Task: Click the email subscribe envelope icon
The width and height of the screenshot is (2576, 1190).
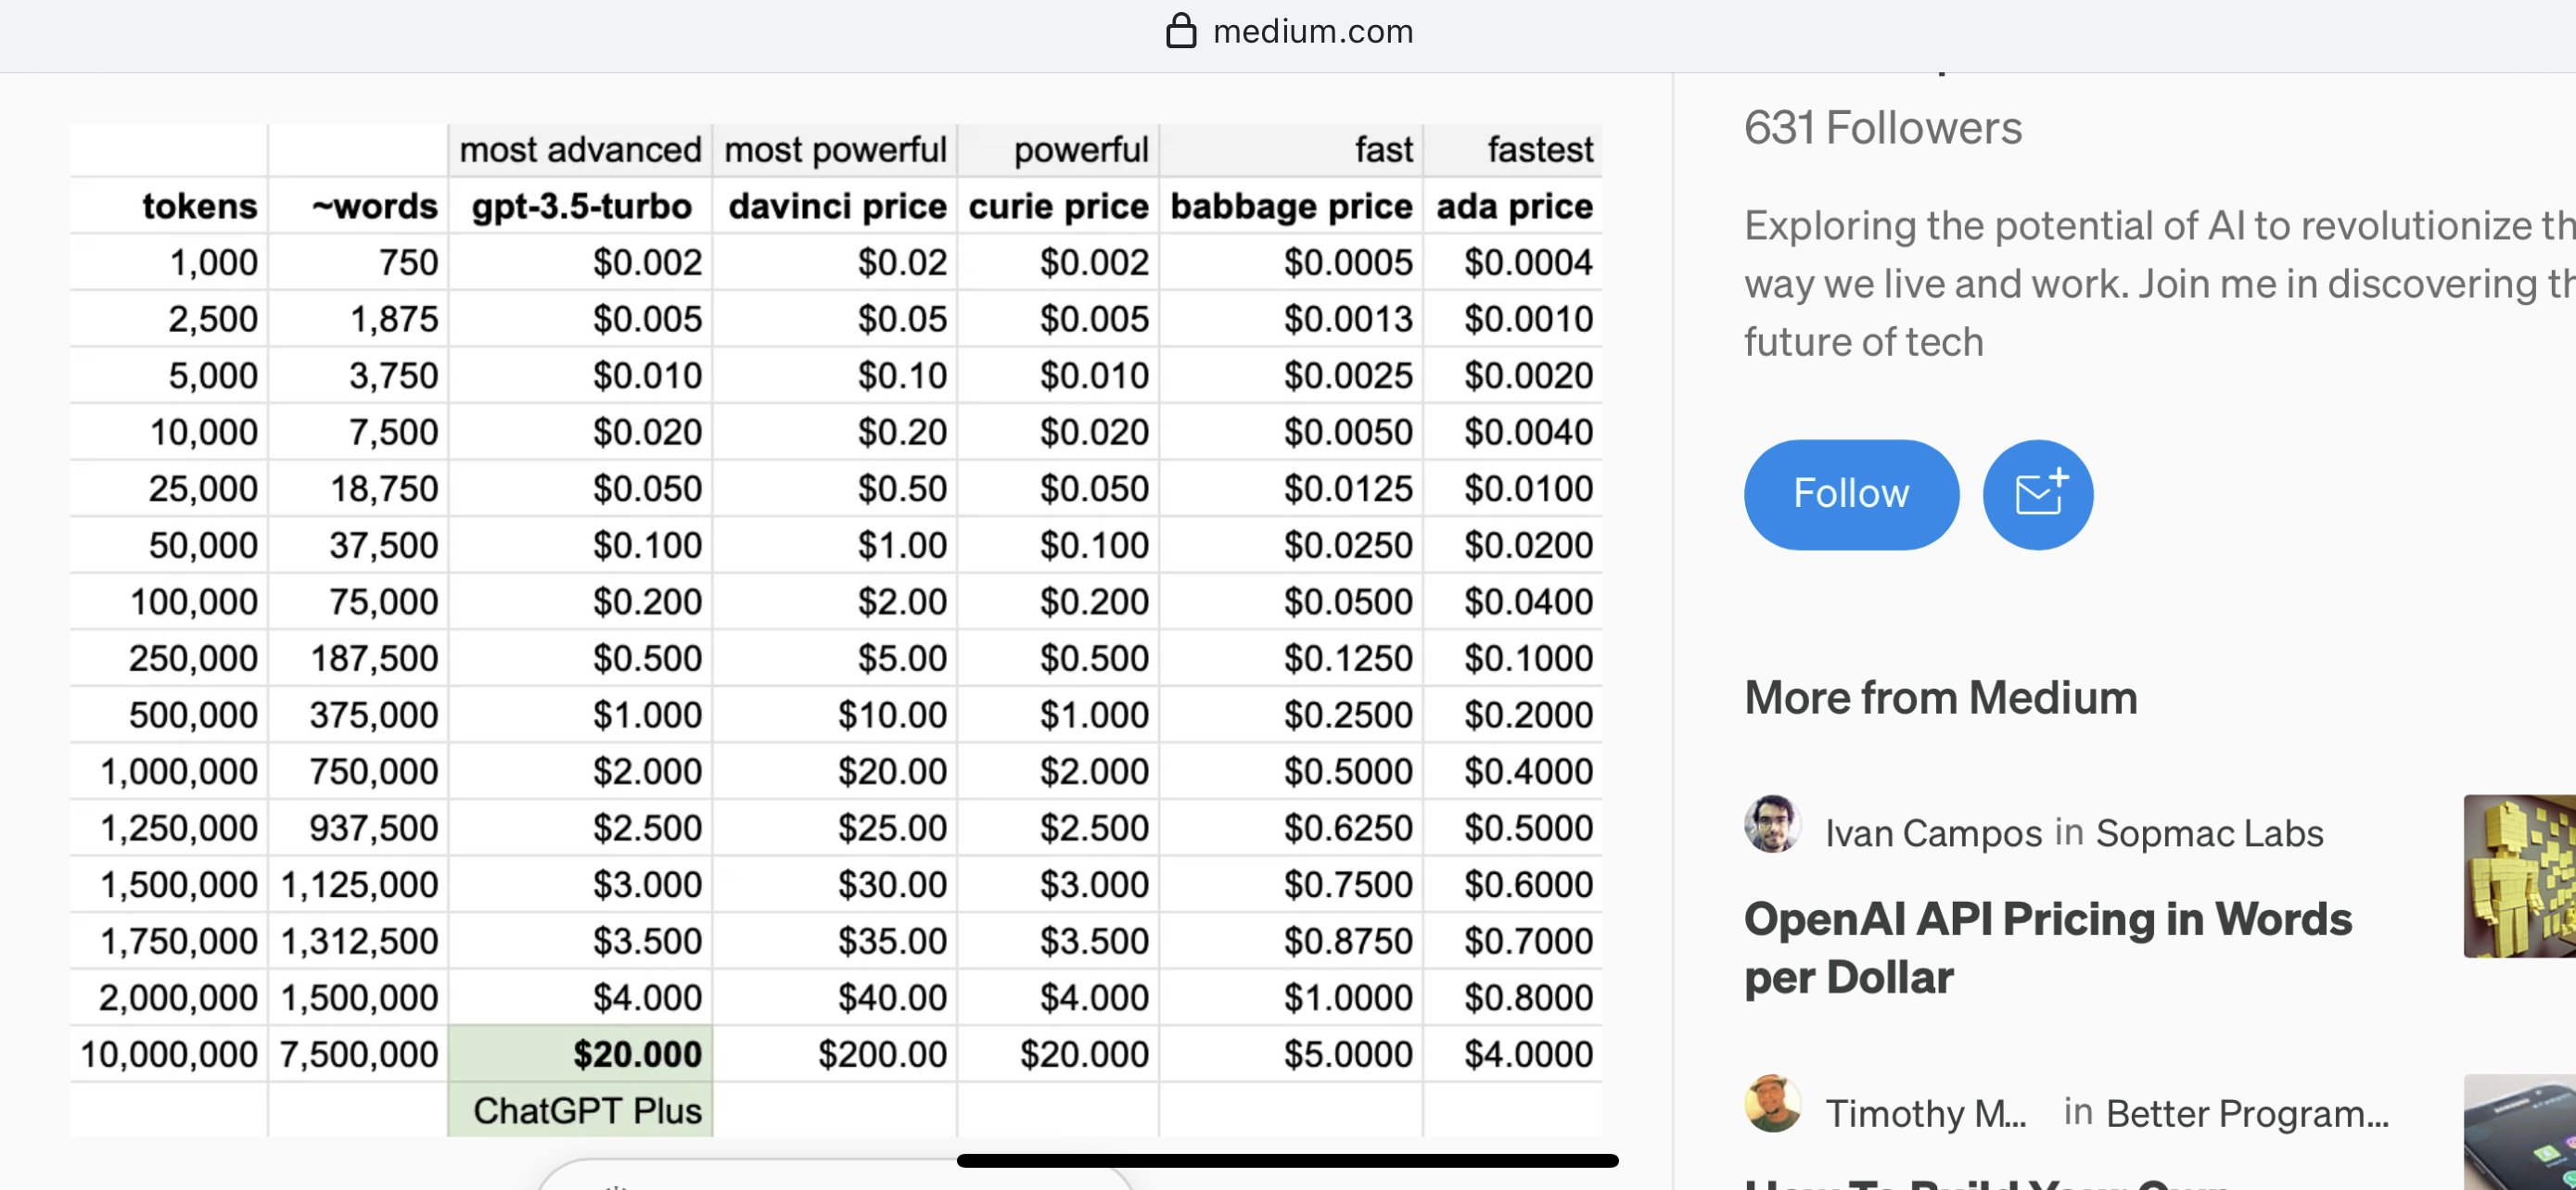Action: [2037, 494]
